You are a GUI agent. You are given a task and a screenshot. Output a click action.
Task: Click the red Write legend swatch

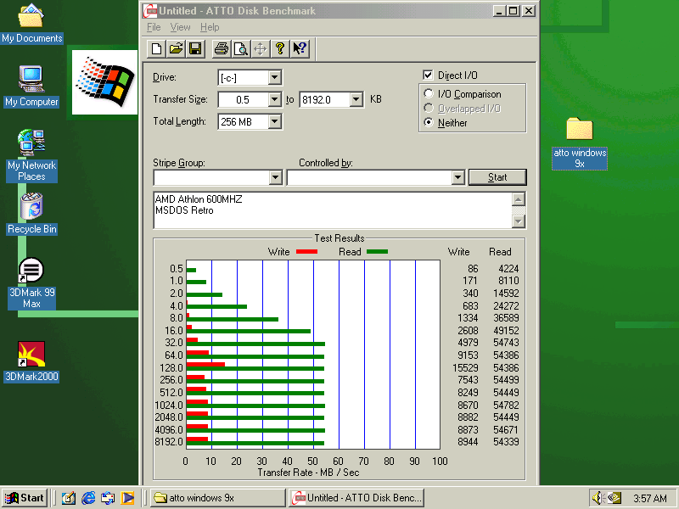coord(306,251)
